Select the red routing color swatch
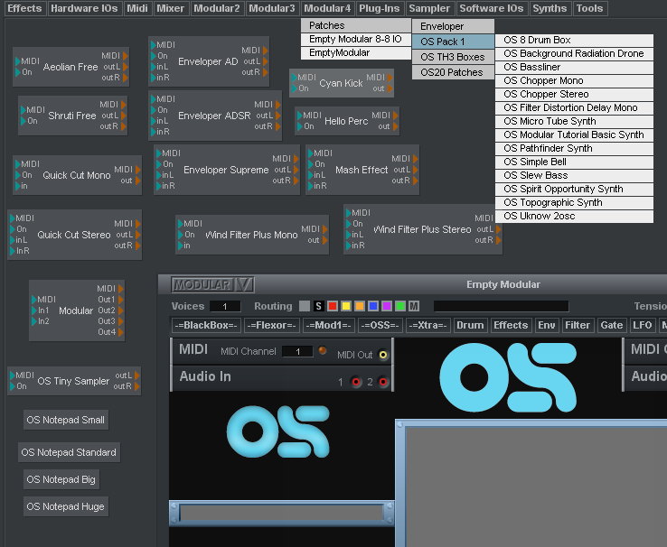 (x=332, y=307)
